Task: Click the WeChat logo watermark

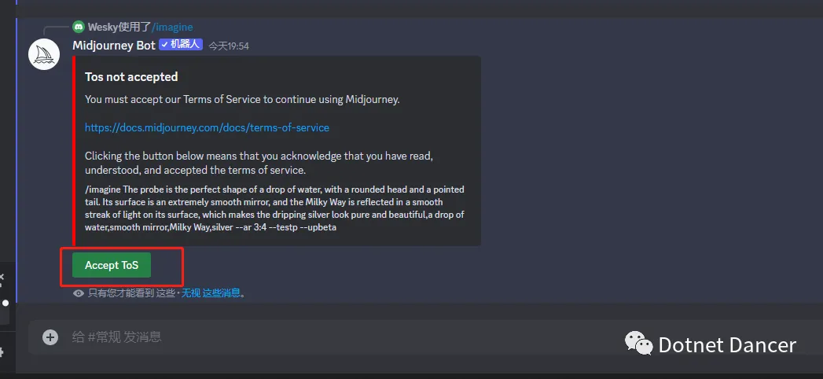Action: [638, 344]
